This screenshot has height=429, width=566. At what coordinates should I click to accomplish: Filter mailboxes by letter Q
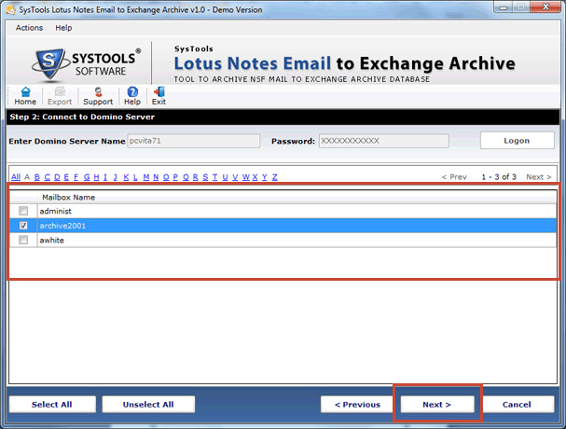click(186, 177)
